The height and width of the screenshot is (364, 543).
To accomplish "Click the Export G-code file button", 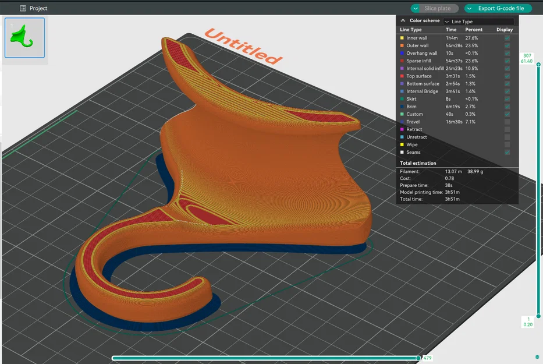I will coord(501,8).
